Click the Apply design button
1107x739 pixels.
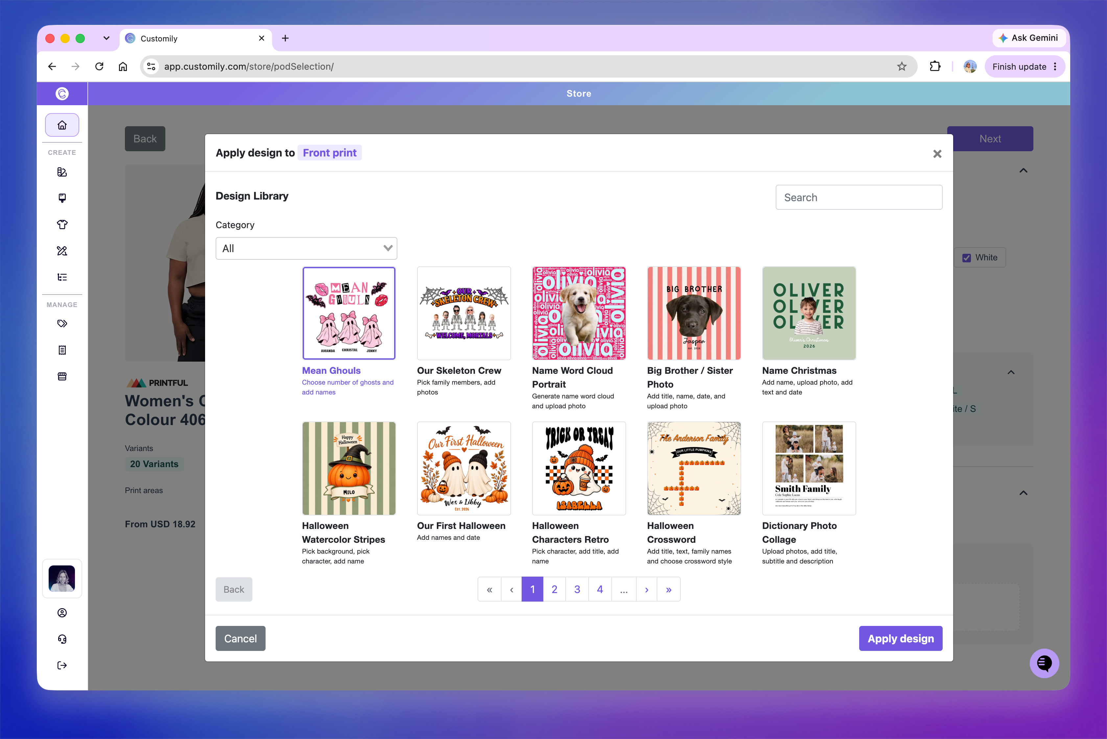tap(901, 639)
